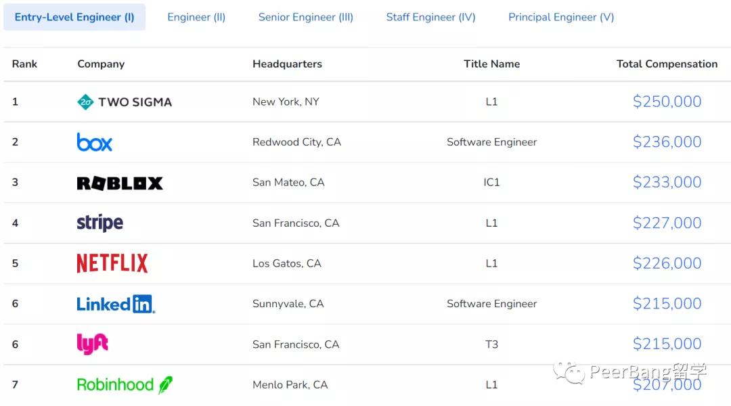
Task: Open the Senior Engineer (III) tab
Action: pyautogui.click(x=306, y=18)
